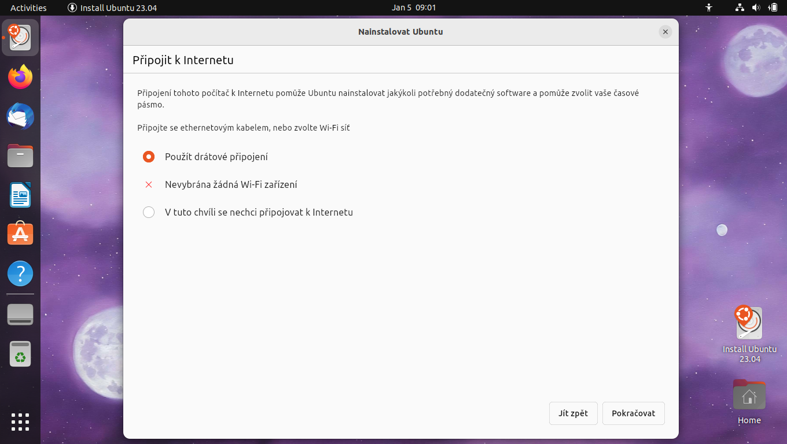The image size is (787, 444).
Task: Open Ubuntu Software store
Action: 20,234
